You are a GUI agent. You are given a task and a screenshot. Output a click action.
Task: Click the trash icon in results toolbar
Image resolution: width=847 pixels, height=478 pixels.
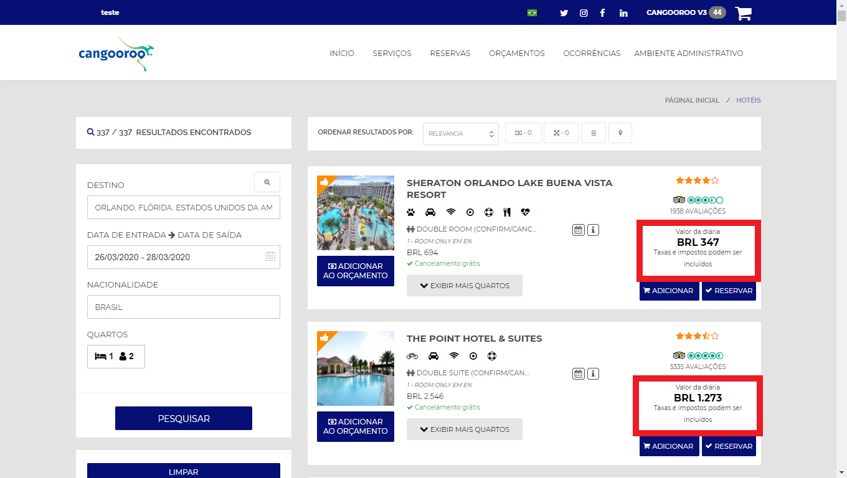tap(594, 133)
